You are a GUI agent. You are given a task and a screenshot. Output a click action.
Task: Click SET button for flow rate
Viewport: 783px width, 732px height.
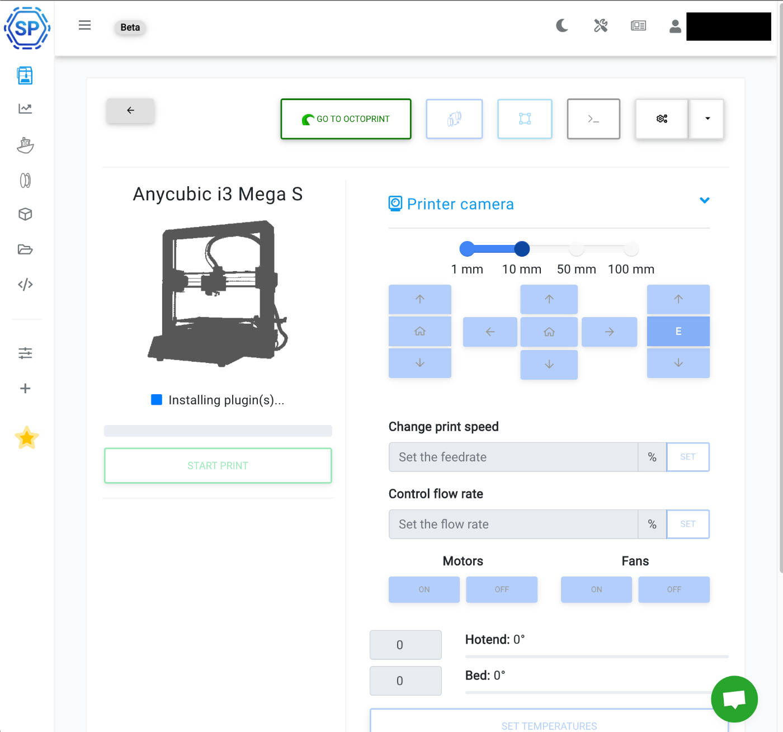point(688,525)
